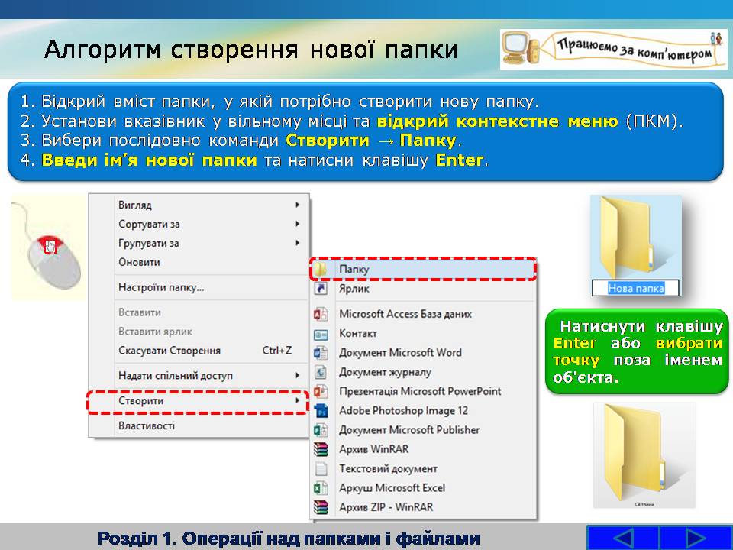Go to previous slide with left arrow button
This screenshot has width=733, height=550.
click(x=622, y=538)
